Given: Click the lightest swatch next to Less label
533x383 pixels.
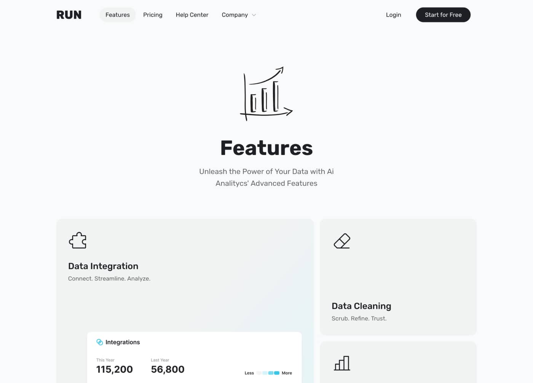Looking at the screenshot, I should click(258, 373).
